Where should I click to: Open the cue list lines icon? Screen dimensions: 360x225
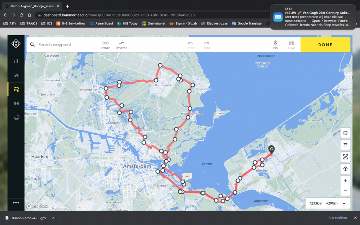tap(345, 145)
